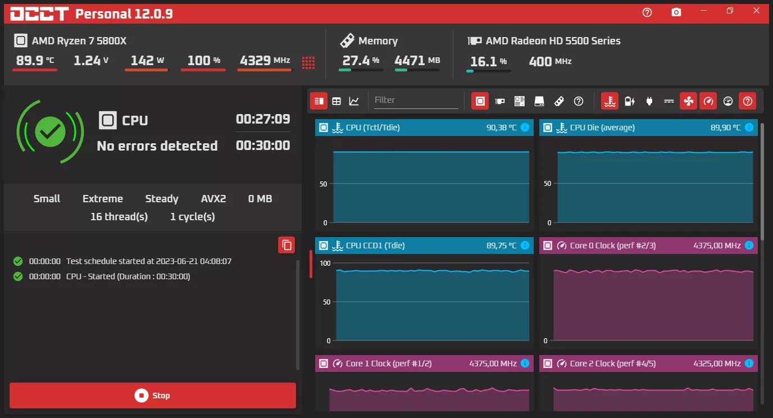This screenshot has height=418, width=773.
Task: Click the 'AVX2' instruction set label
Action: pyautogui.click(x=213, y=199)
